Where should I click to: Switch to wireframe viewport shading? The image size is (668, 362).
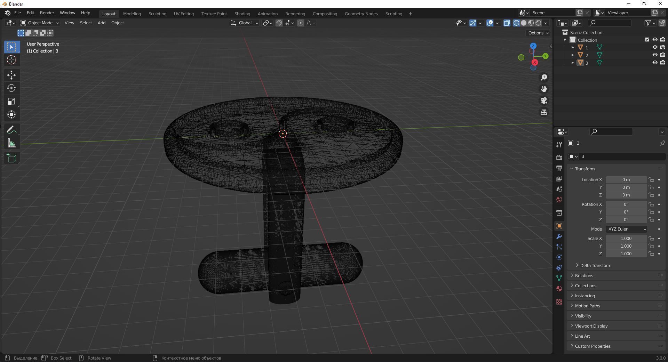[516, 23]
